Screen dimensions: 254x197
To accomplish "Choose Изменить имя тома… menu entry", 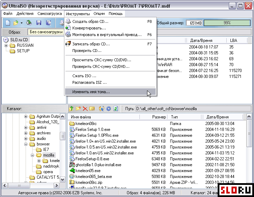I will pyautogui.click(x=110, y=92).
